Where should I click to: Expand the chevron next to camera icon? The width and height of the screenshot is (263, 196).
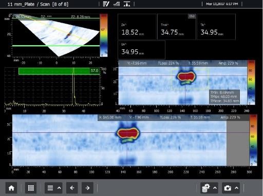[x=237, y=188]
